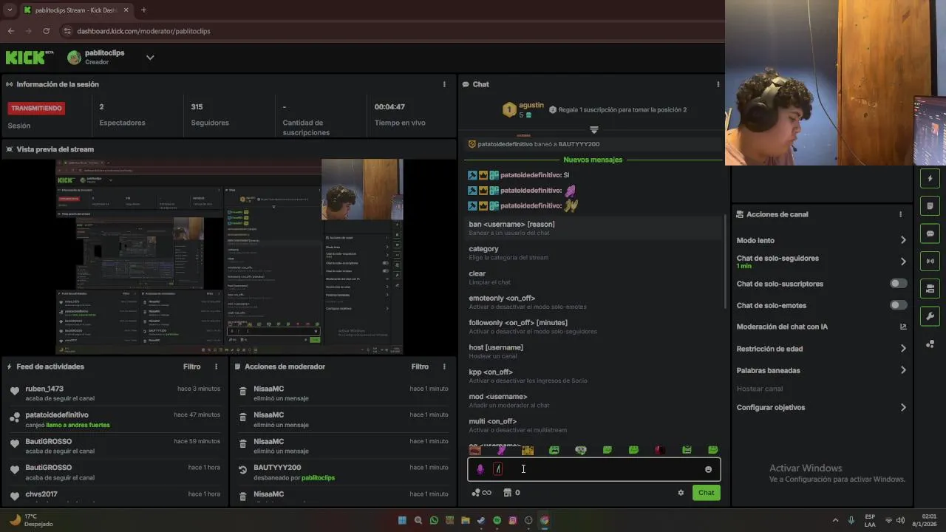Select the category command
This screenshot has height=532, width=946.
(x=593, y=253)
